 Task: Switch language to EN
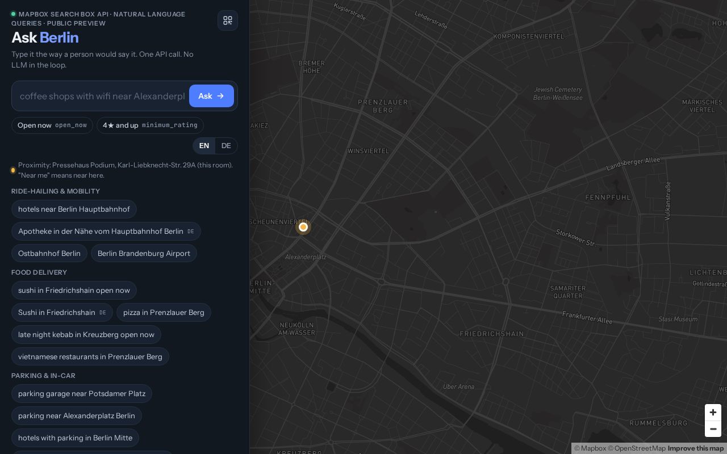click(x=204, y=146)
